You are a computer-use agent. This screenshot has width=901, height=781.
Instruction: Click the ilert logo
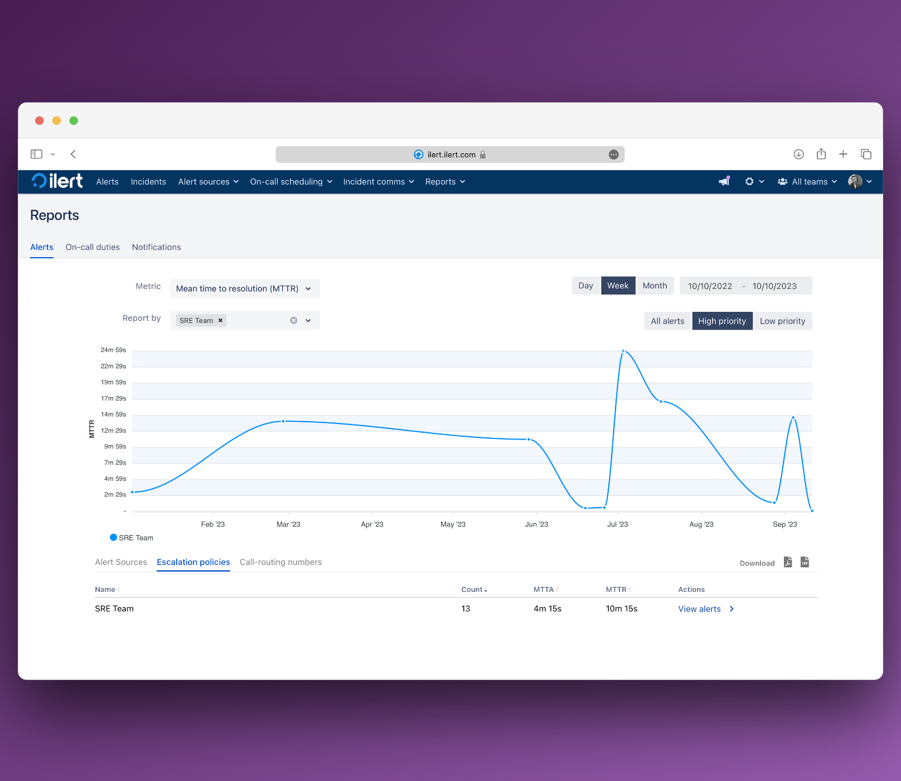click(57, 181)
